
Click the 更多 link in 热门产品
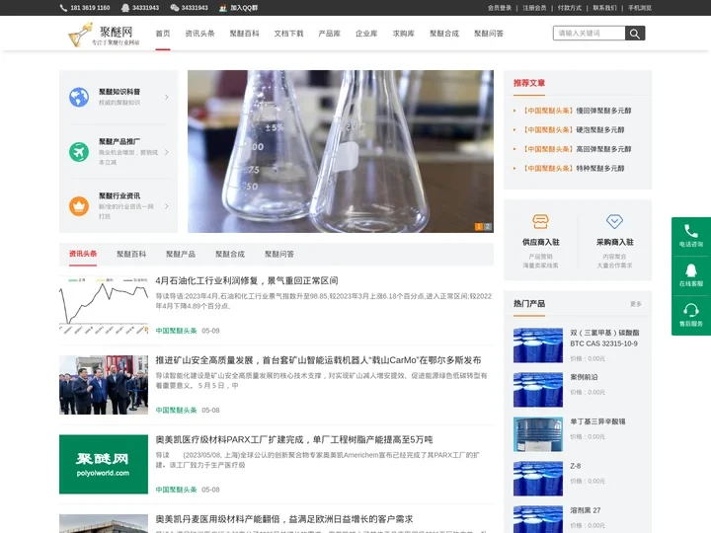click(x=636, y=304)
